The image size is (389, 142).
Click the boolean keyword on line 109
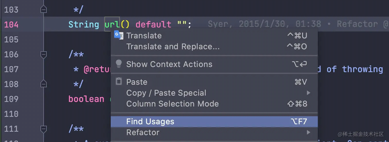point(86,99)
